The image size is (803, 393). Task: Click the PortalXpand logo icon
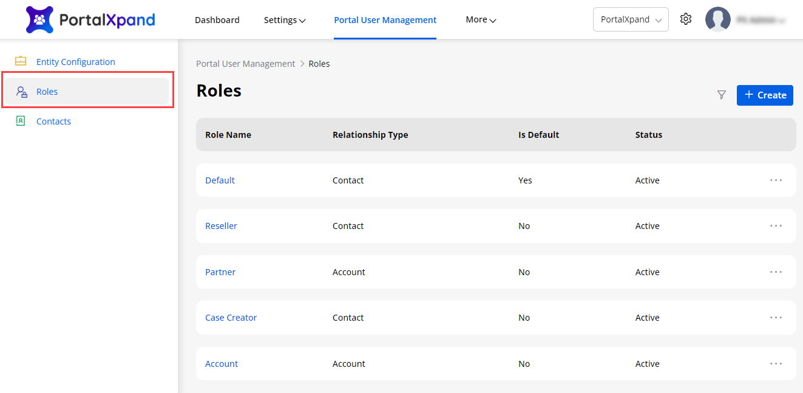39,19
